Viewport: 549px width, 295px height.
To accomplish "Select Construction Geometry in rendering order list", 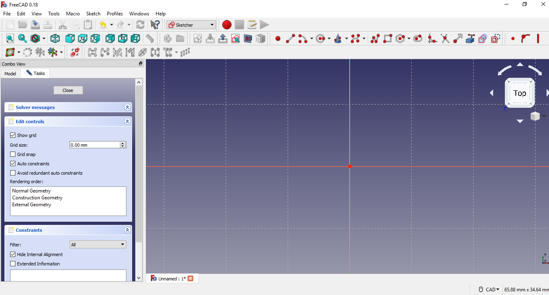I will click(37, 198).
